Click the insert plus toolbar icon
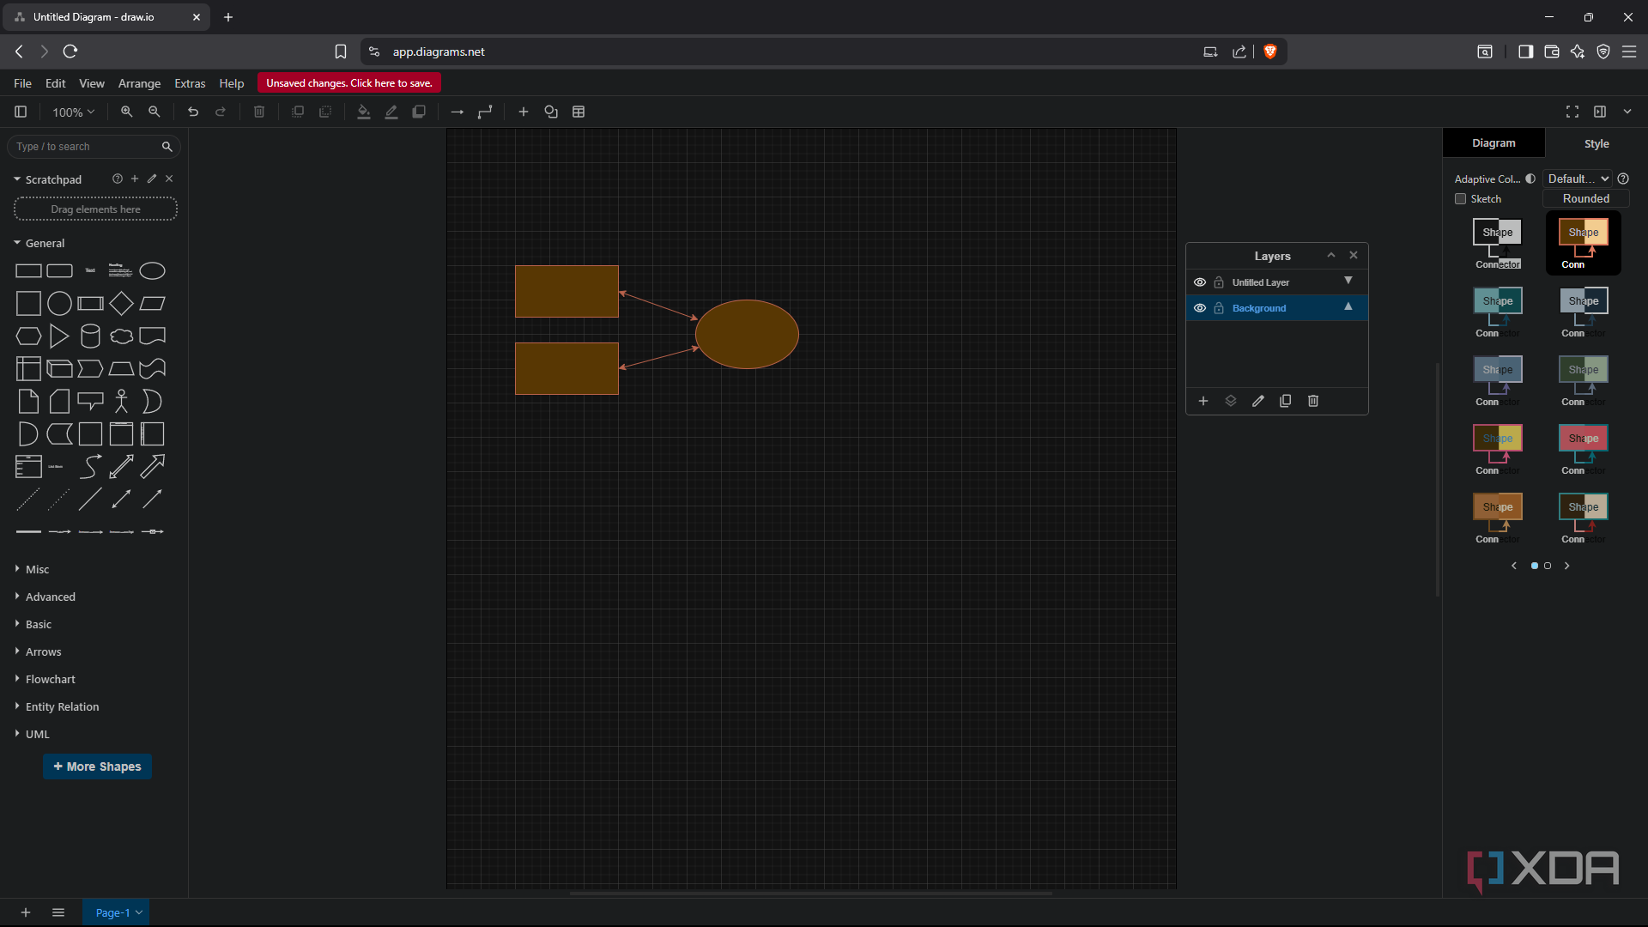Image resolution: width=1648 pixels, height=927 pixels. coord(524,112)
